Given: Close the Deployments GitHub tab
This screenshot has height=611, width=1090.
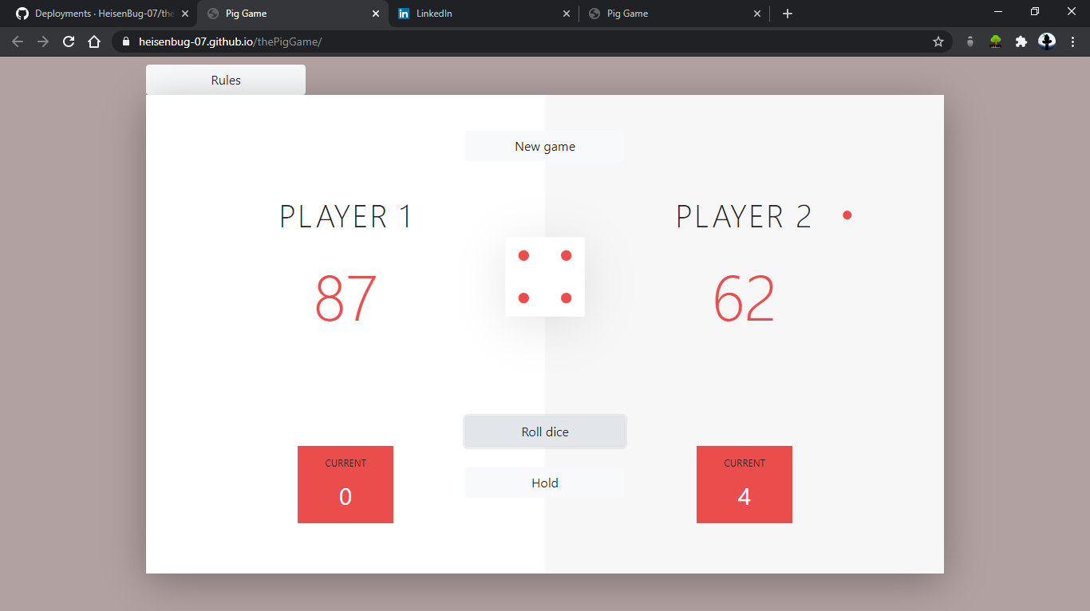Looking at the screenshot, I should click(x=186, y=14).
